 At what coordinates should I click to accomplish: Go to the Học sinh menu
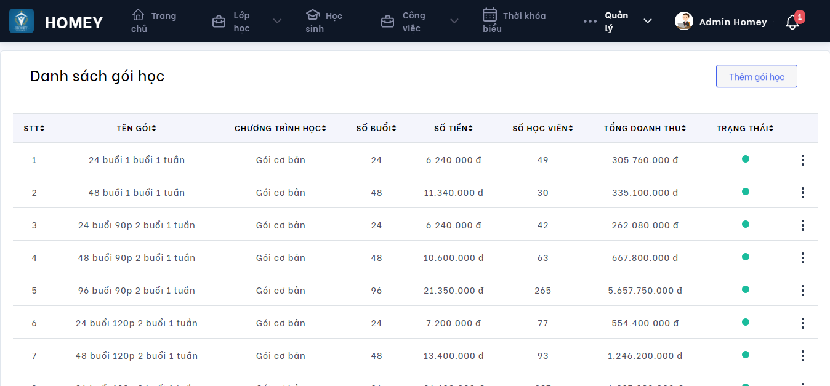324,22
